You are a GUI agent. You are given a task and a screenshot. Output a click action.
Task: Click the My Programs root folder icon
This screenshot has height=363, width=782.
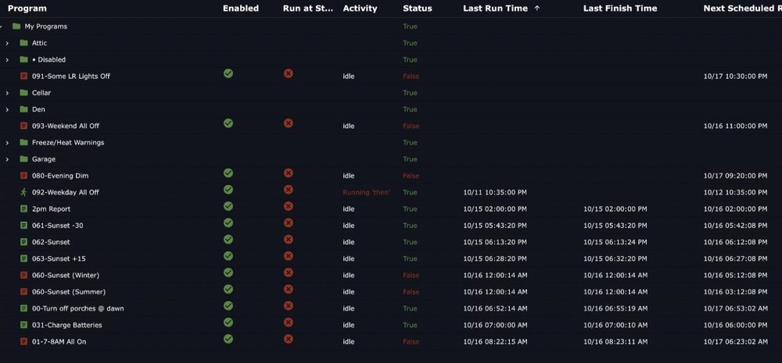16,27
